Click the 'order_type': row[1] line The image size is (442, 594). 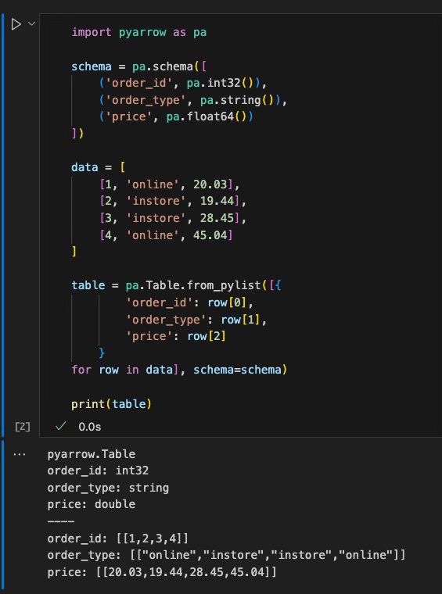coord(196,320)
